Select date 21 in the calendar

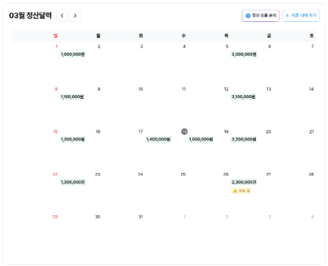click(x=312, y=132)
